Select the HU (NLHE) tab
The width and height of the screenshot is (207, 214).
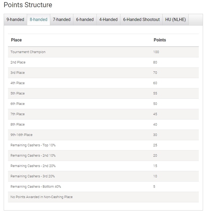click(x=175, y=20)
